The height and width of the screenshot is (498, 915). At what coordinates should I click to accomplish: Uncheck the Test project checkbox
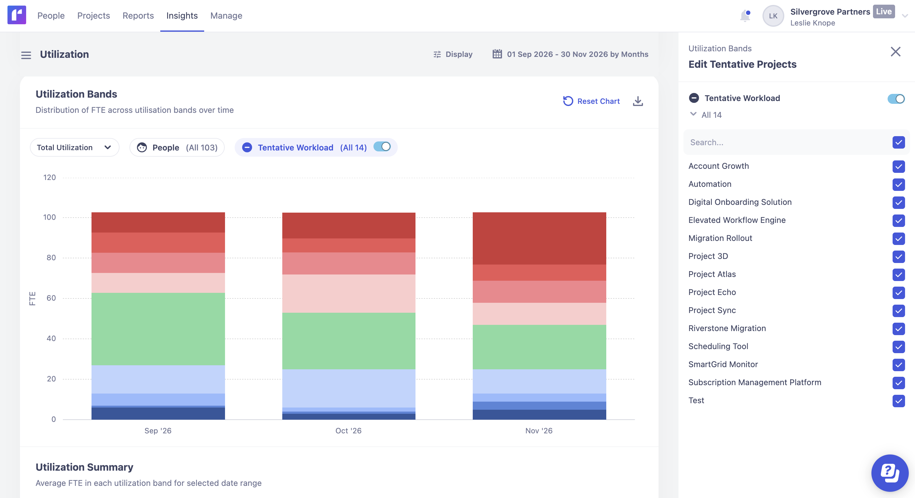(x=898, y=401)
